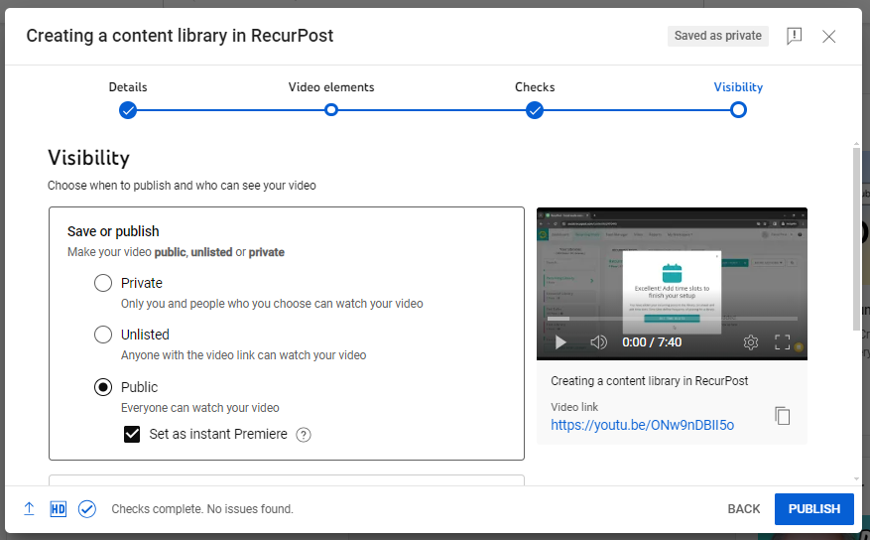Select the Visibility step
870x540 pixels.
point(738,110)
